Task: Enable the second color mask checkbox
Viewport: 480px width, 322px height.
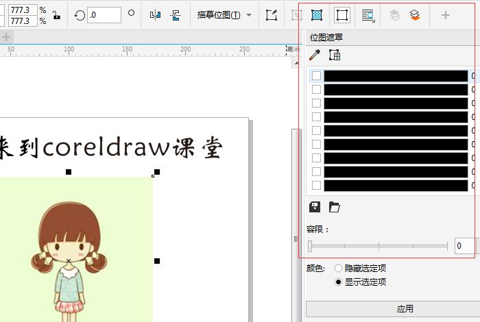Action: (316, 90)
